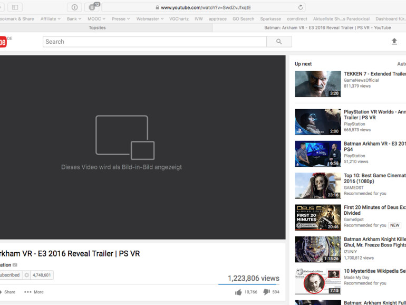Image resolution: width=406 pixels, height=305 pixels.
Task: Expand the MOOC bookmarks folder
Action: tap(96, 19)
